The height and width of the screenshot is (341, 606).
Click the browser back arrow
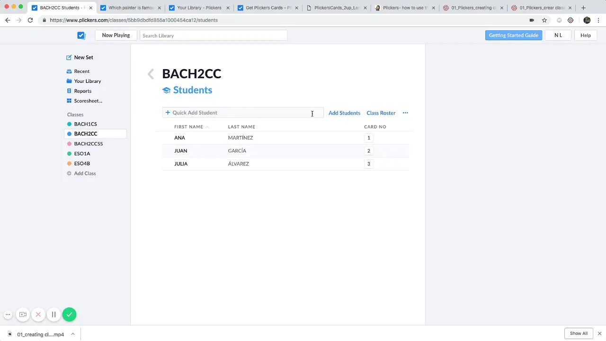(x=8, y=20)
